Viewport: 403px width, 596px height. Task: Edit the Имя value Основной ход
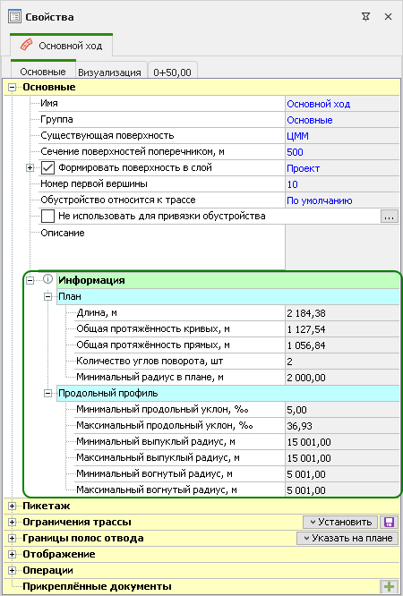click(342, 104)
